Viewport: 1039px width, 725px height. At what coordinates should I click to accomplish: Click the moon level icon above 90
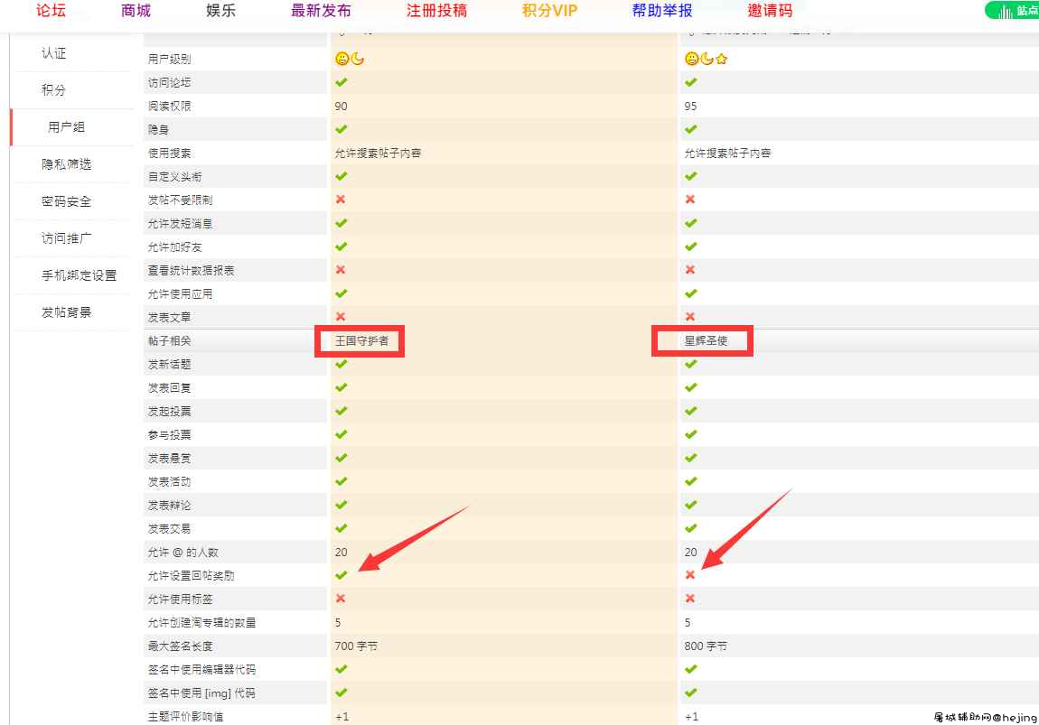pyautogui.click(x=358, y=59)
